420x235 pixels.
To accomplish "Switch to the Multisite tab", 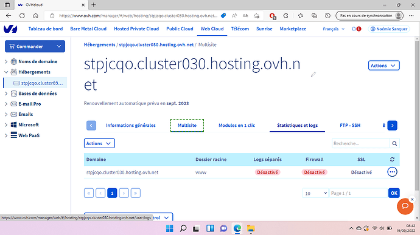I will (187, 125).
